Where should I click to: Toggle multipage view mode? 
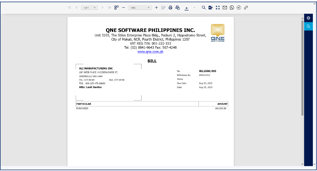point(116,7)
